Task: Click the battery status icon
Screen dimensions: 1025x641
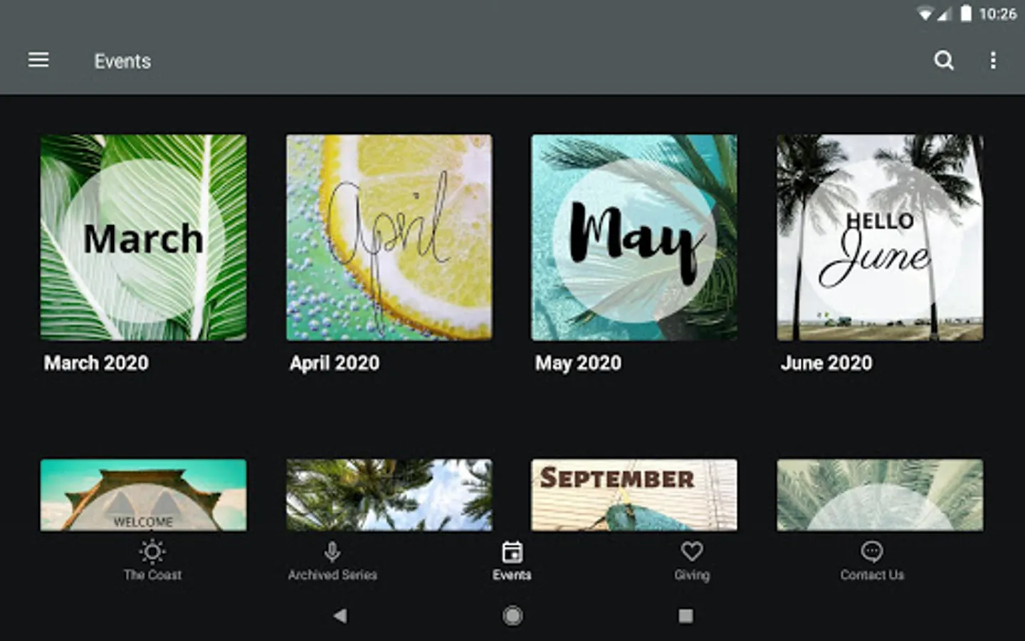Action: (966, 14)
